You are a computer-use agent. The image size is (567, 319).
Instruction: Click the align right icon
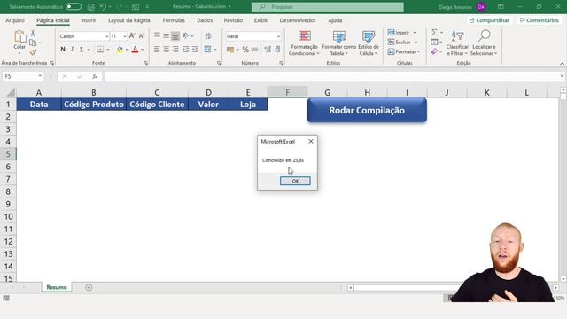click(x=175, y=50)
